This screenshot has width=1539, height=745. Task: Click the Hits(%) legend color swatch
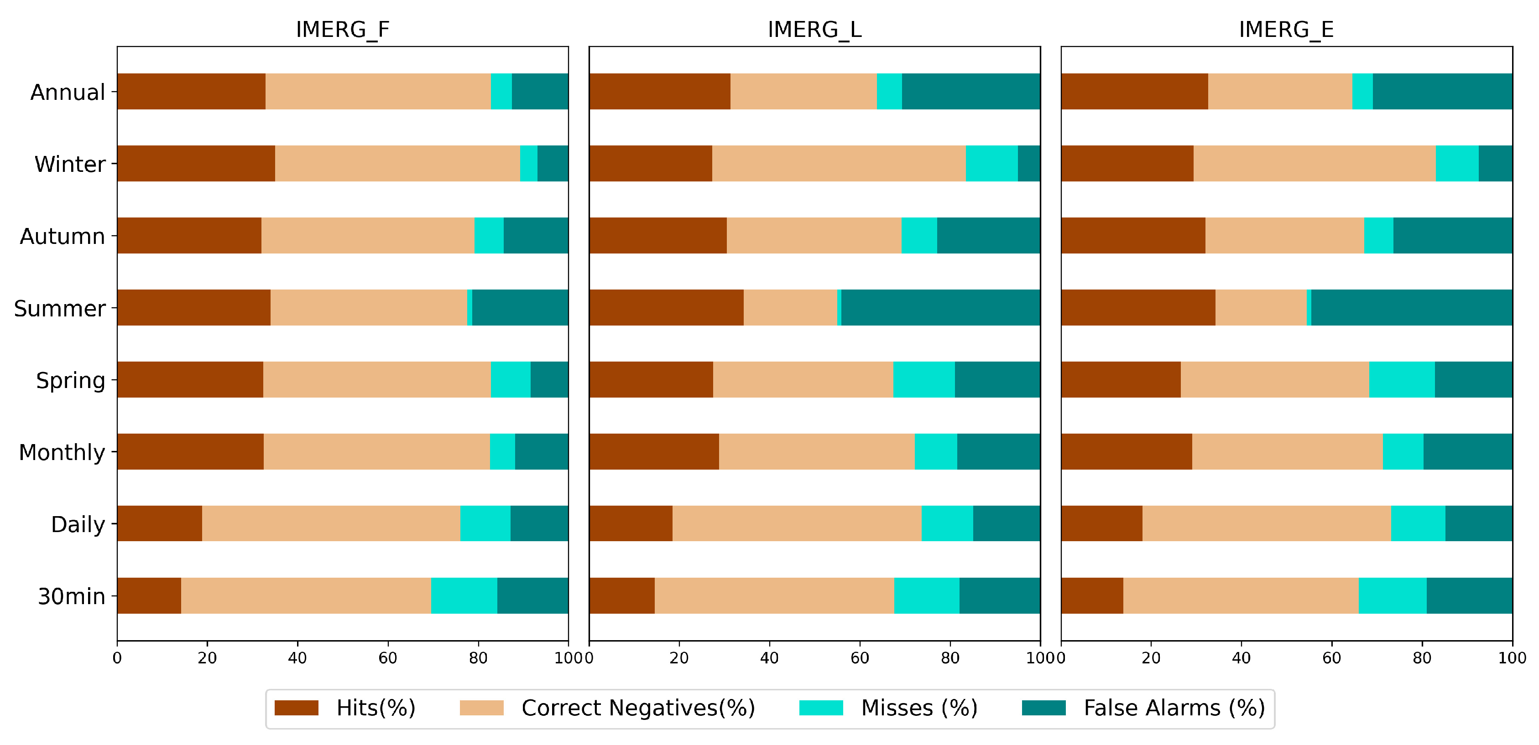(x=296, y=708)
